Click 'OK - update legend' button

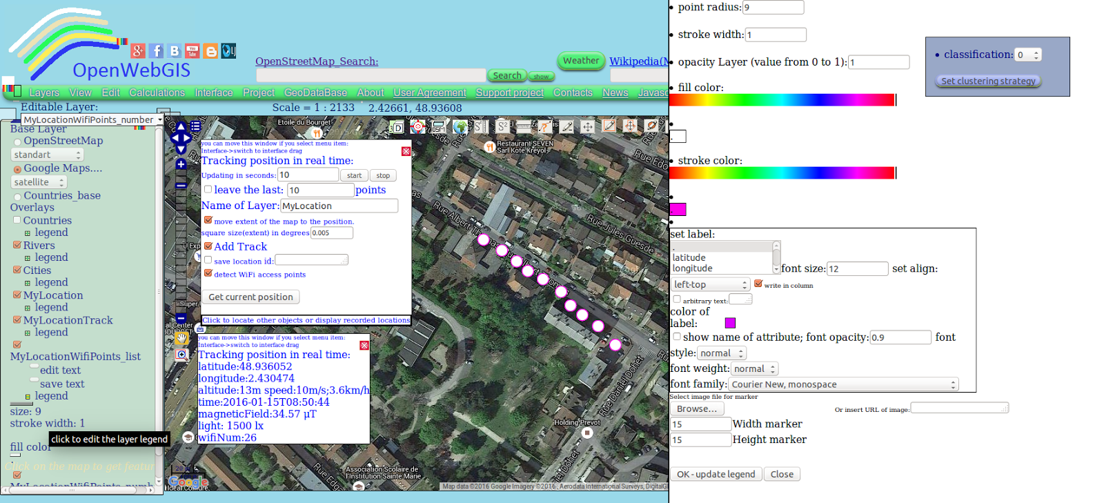tap(716, 474)
